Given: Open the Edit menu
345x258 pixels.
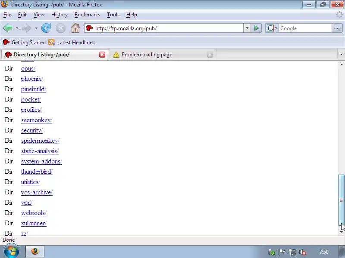Looking at the screenshot, I should coord(22,15).
